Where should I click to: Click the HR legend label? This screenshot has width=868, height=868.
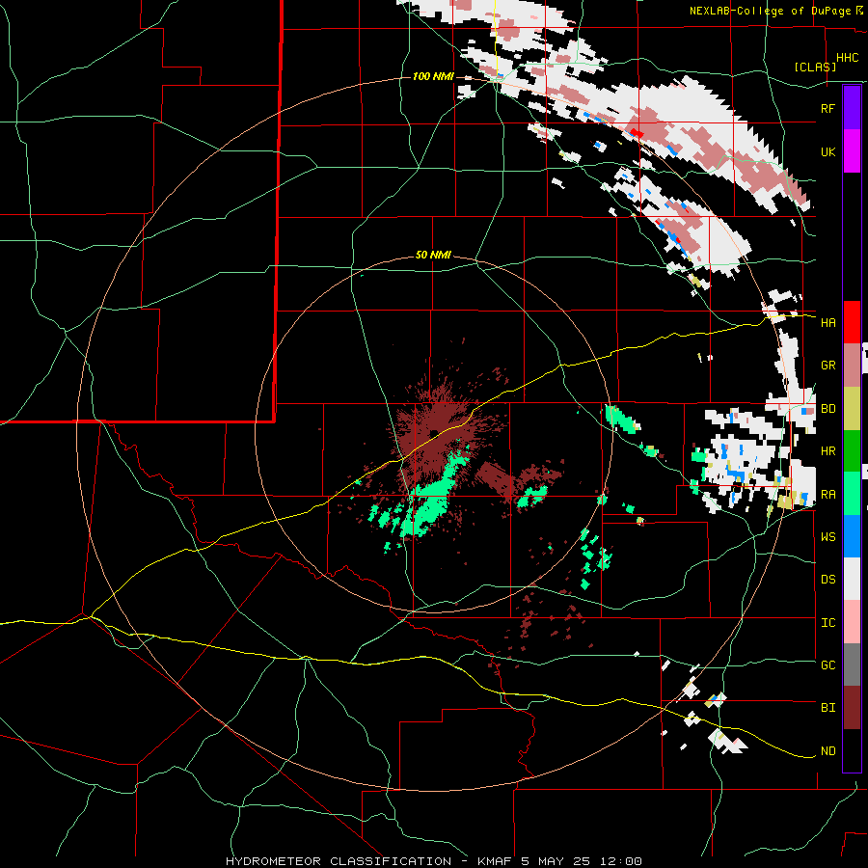coord(827,451)
